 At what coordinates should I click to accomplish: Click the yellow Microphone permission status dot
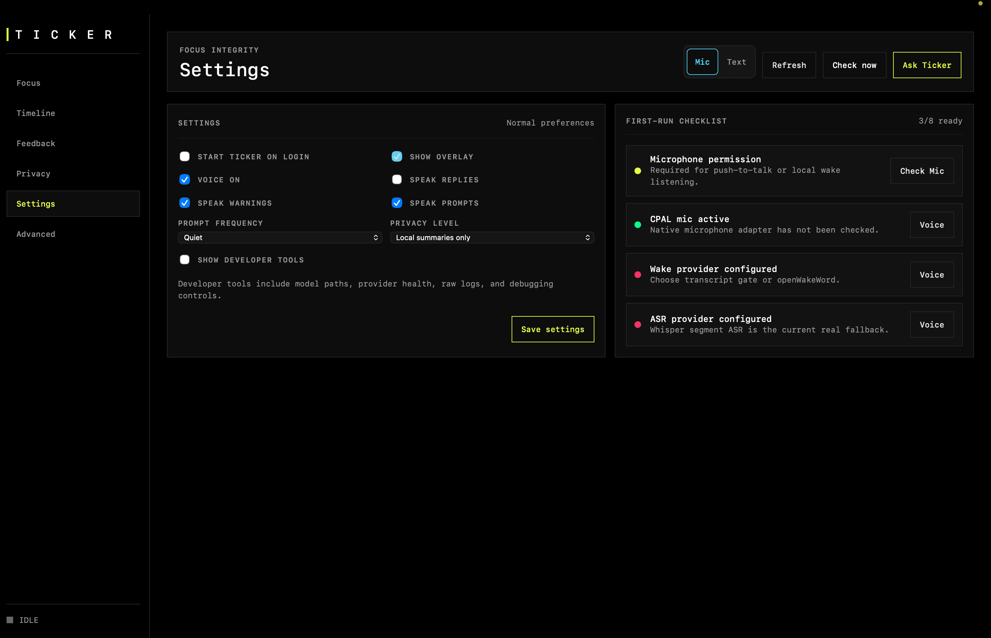click(x=637, y=171)
